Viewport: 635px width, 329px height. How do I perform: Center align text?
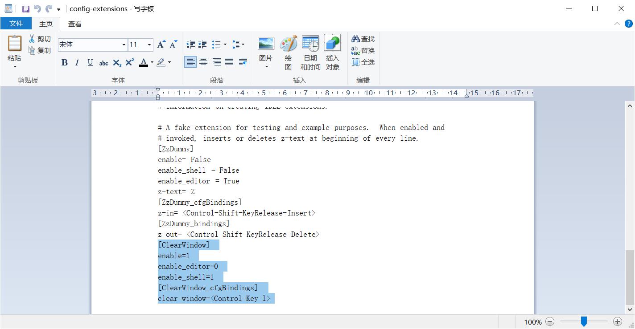point(203,62)
